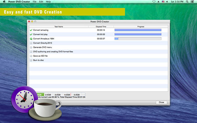Click pending icon beside Generate DVD menu
The image size is (197, 123).
31,47
